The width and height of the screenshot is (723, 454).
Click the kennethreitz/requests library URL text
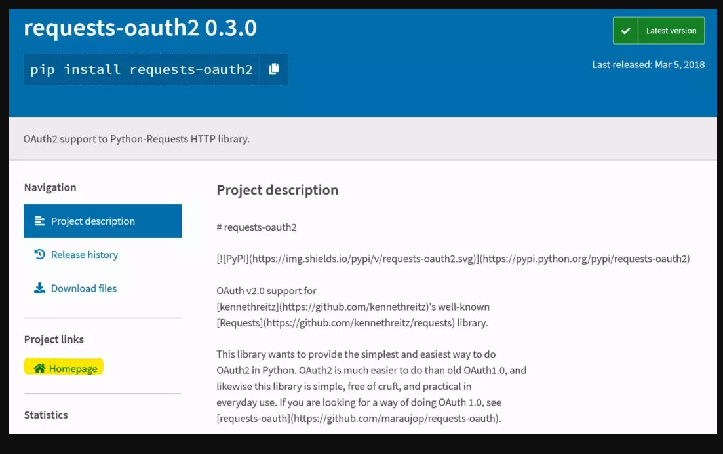(x=359, y=322)
